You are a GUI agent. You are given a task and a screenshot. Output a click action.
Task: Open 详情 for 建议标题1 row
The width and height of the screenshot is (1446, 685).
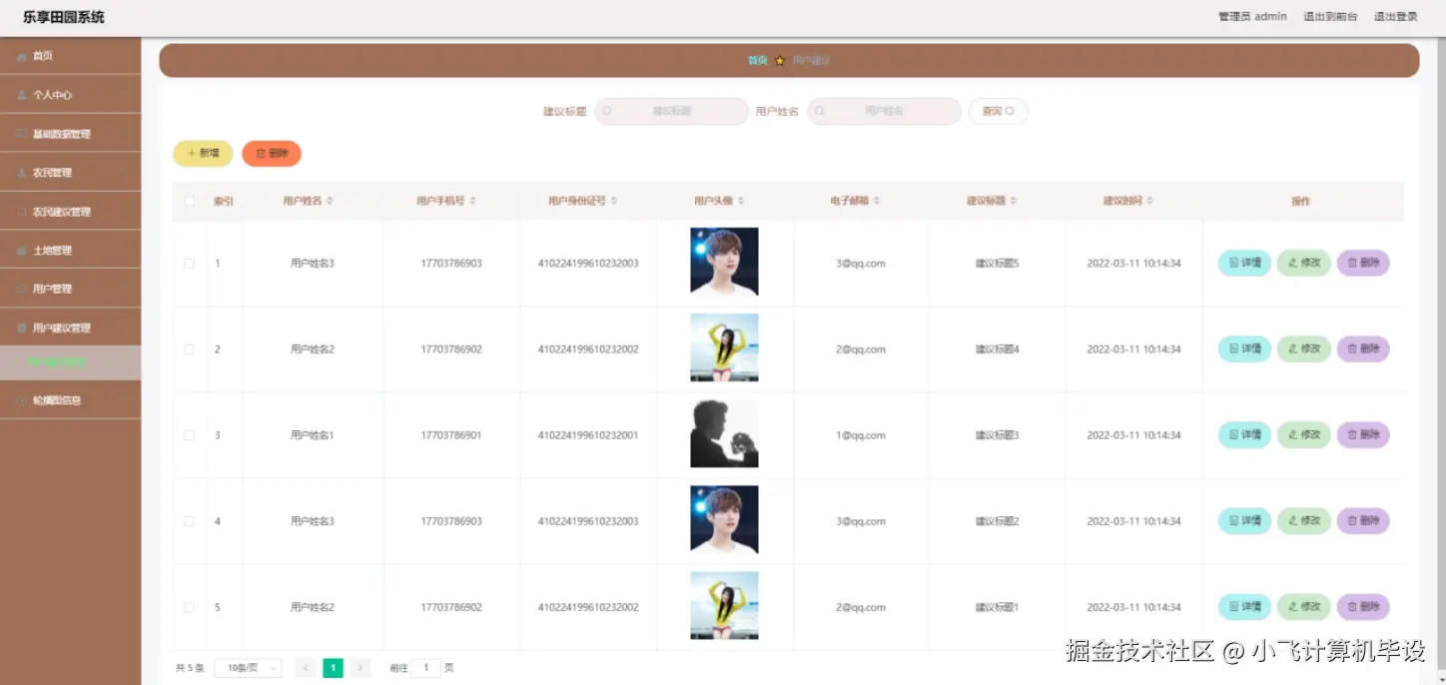click(x=1244, y=606)
